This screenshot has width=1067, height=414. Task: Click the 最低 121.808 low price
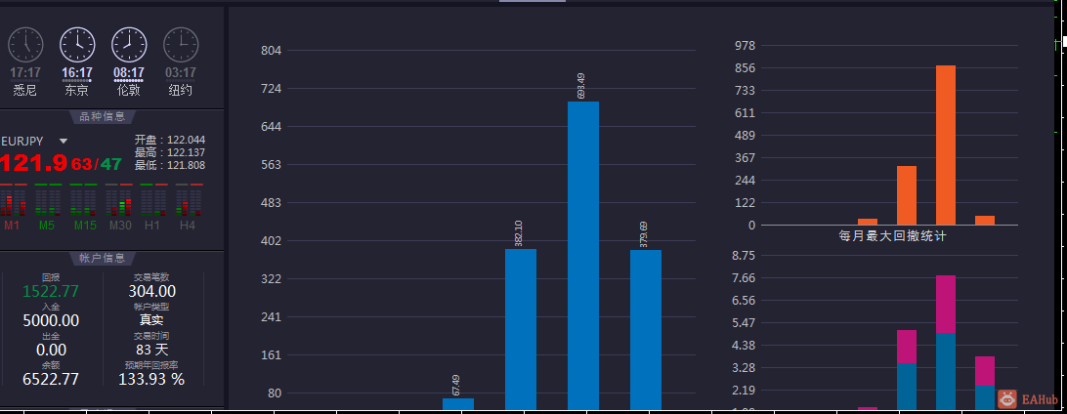169,165
